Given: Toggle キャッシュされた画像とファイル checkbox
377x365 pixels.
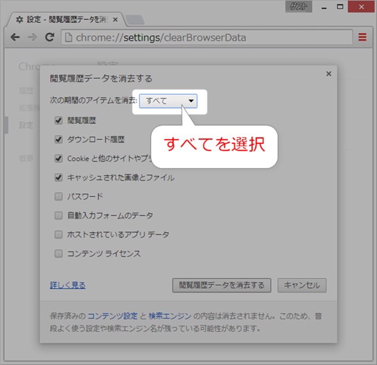Looking at the screenshot, I should [x=58, y=177].
